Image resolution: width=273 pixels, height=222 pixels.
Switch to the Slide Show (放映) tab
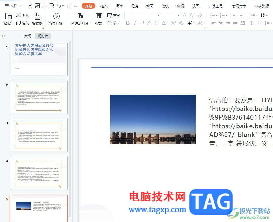165,6
